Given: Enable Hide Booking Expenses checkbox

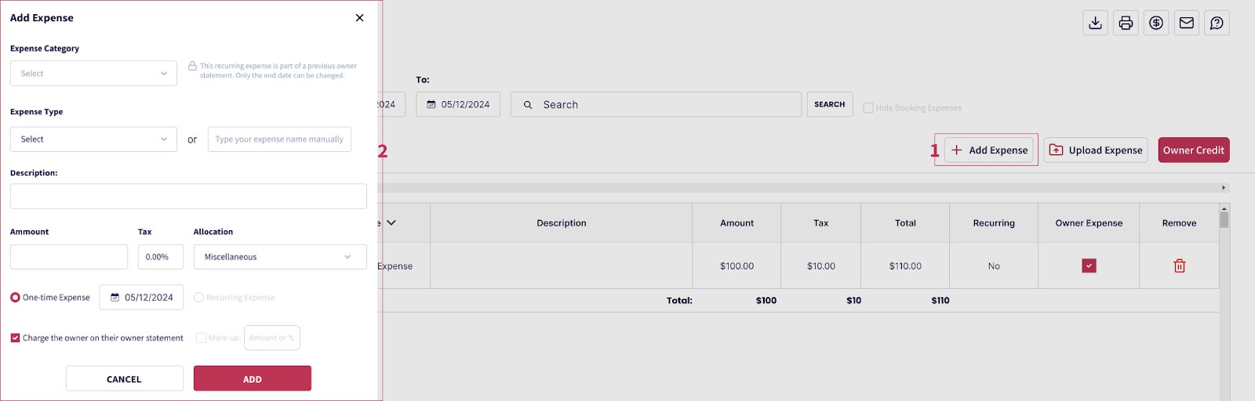Looking at the screenshot, I should click(868, 108).
